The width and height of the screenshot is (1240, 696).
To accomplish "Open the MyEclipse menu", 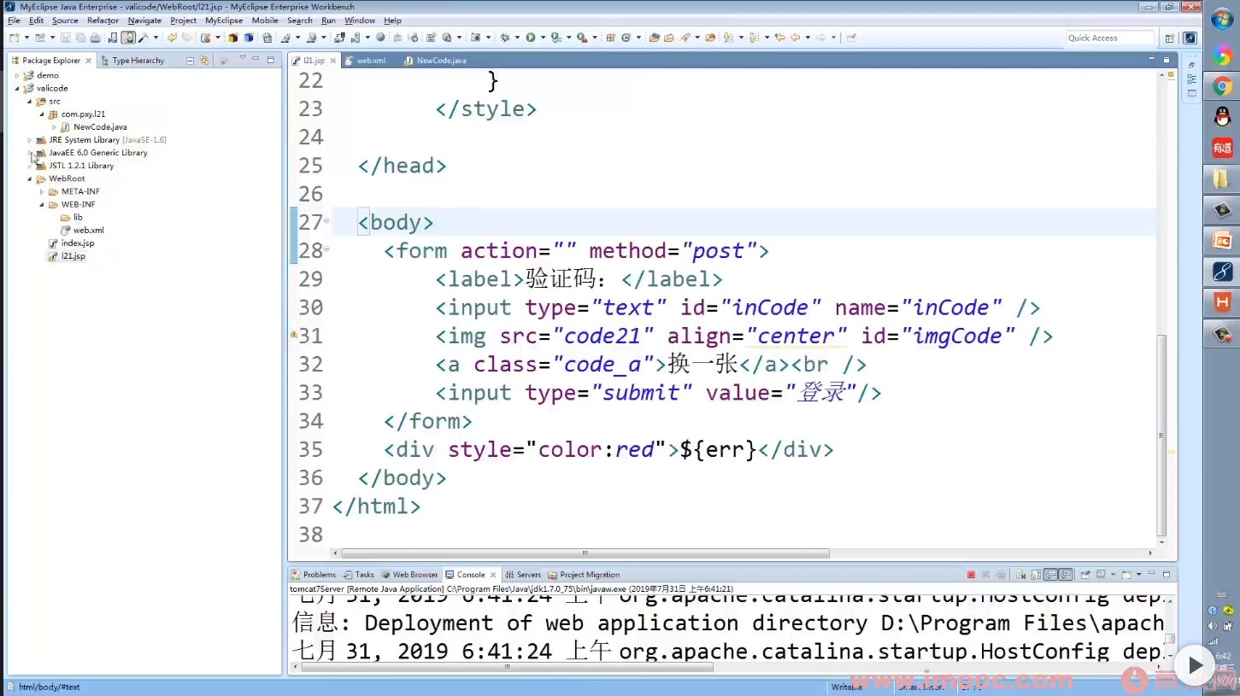I will point(224,20).
